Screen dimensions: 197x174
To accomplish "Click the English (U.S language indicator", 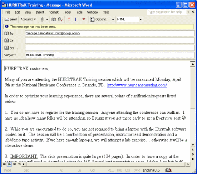I will click(151, 170).
